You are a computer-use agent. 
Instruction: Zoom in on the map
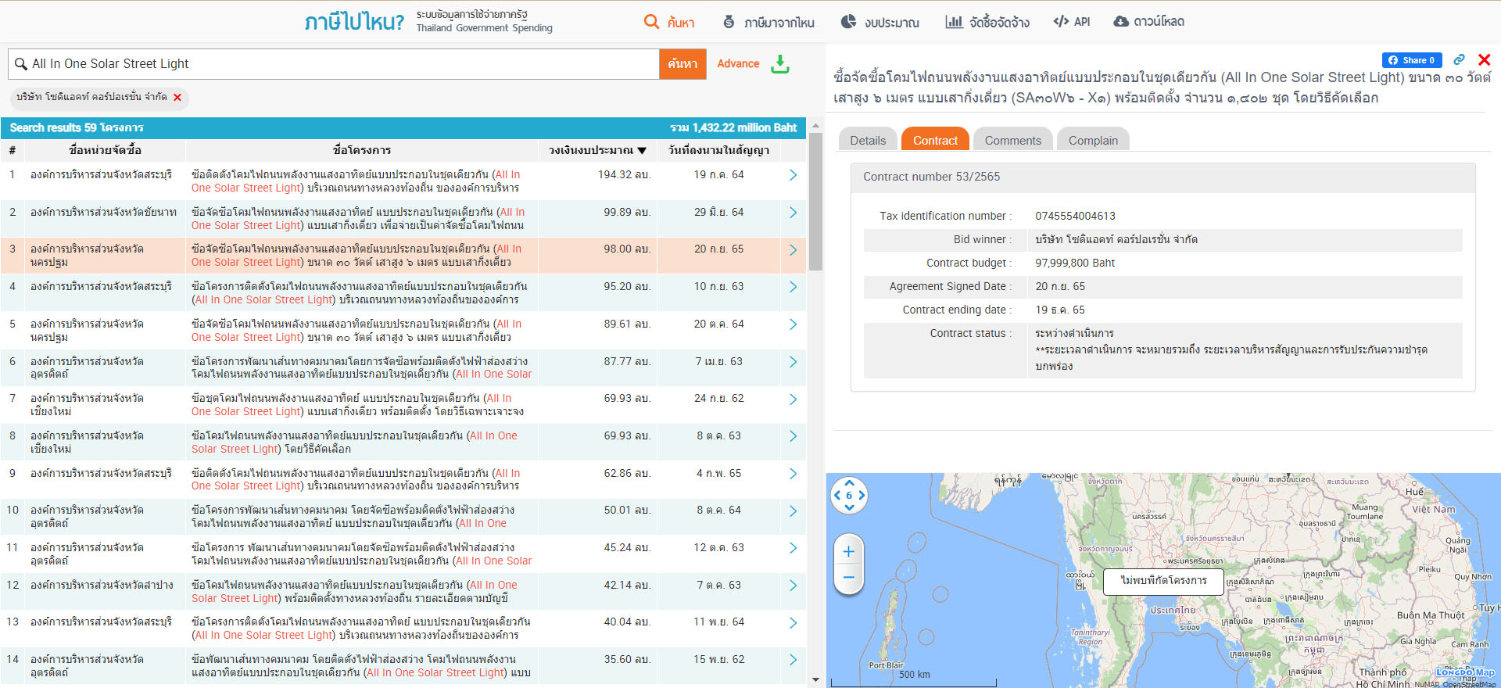[x=848, y=552]
